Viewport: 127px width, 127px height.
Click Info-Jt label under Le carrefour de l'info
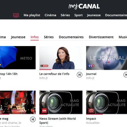[43, 78]
